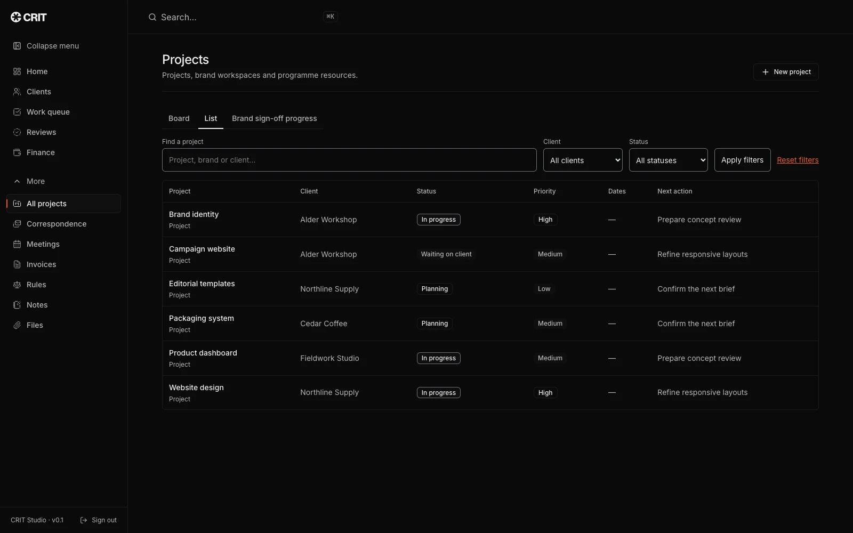Open the All clients dropdown
Screen dimensions: 853x533
(583, 160)
